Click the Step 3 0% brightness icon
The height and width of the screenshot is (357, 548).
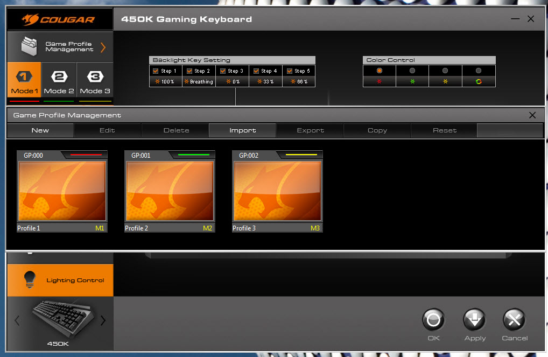pyautogui.click(x=228, y=81)
